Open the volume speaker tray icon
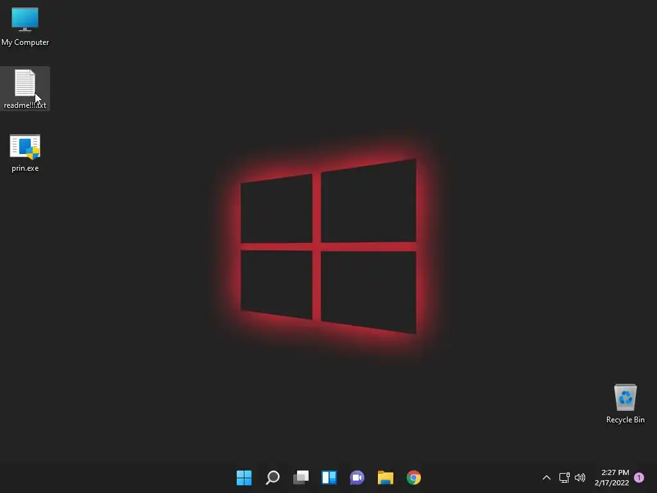Image resolution: width=657 pixels, height=493 pixels. tap(580, 478)
